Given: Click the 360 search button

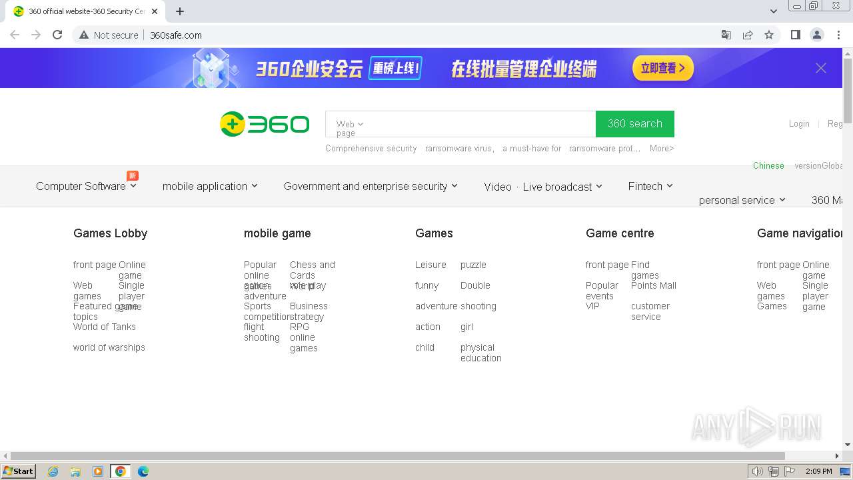Looking at the screenshot, I should tap(635, 124).
